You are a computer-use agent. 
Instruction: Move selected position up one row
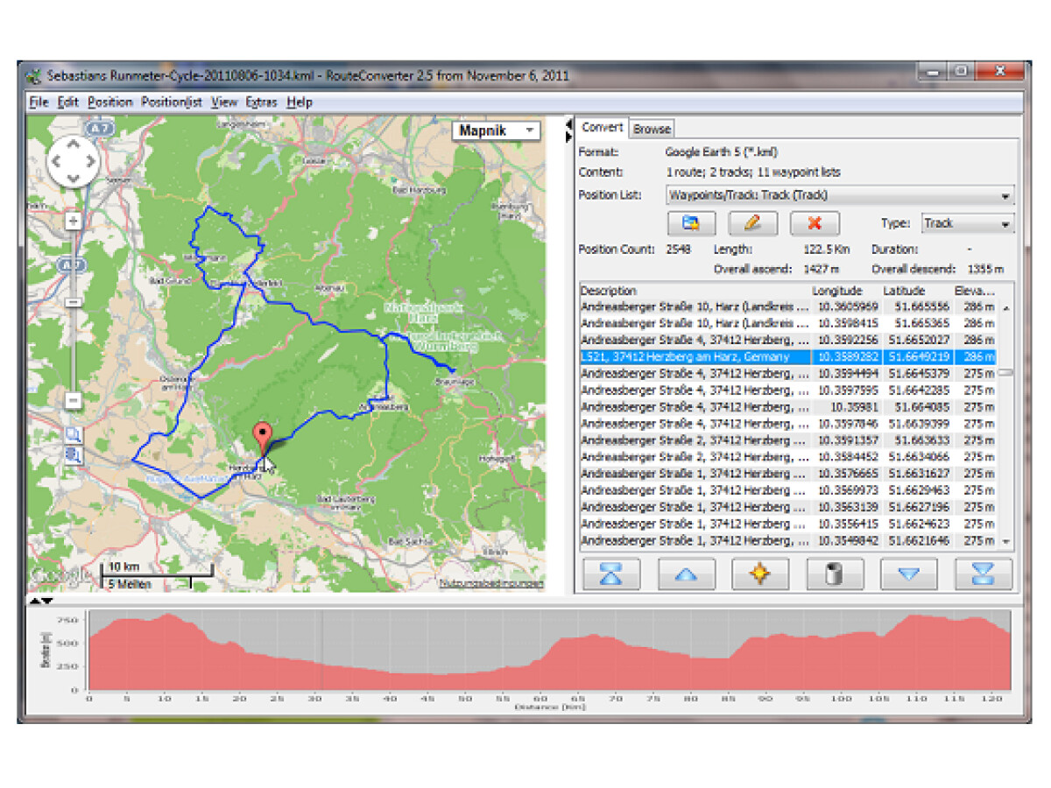tap(686, 574)
